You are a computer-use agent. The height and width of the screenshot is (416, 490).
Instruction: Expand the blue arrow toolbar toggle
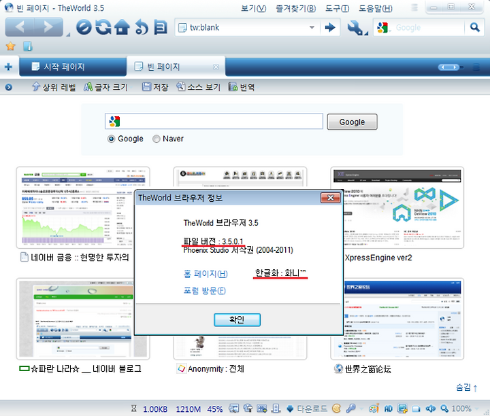point(8,87)
